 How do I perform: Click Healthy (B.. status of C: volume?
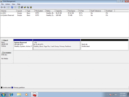click(x=50, y=13)
